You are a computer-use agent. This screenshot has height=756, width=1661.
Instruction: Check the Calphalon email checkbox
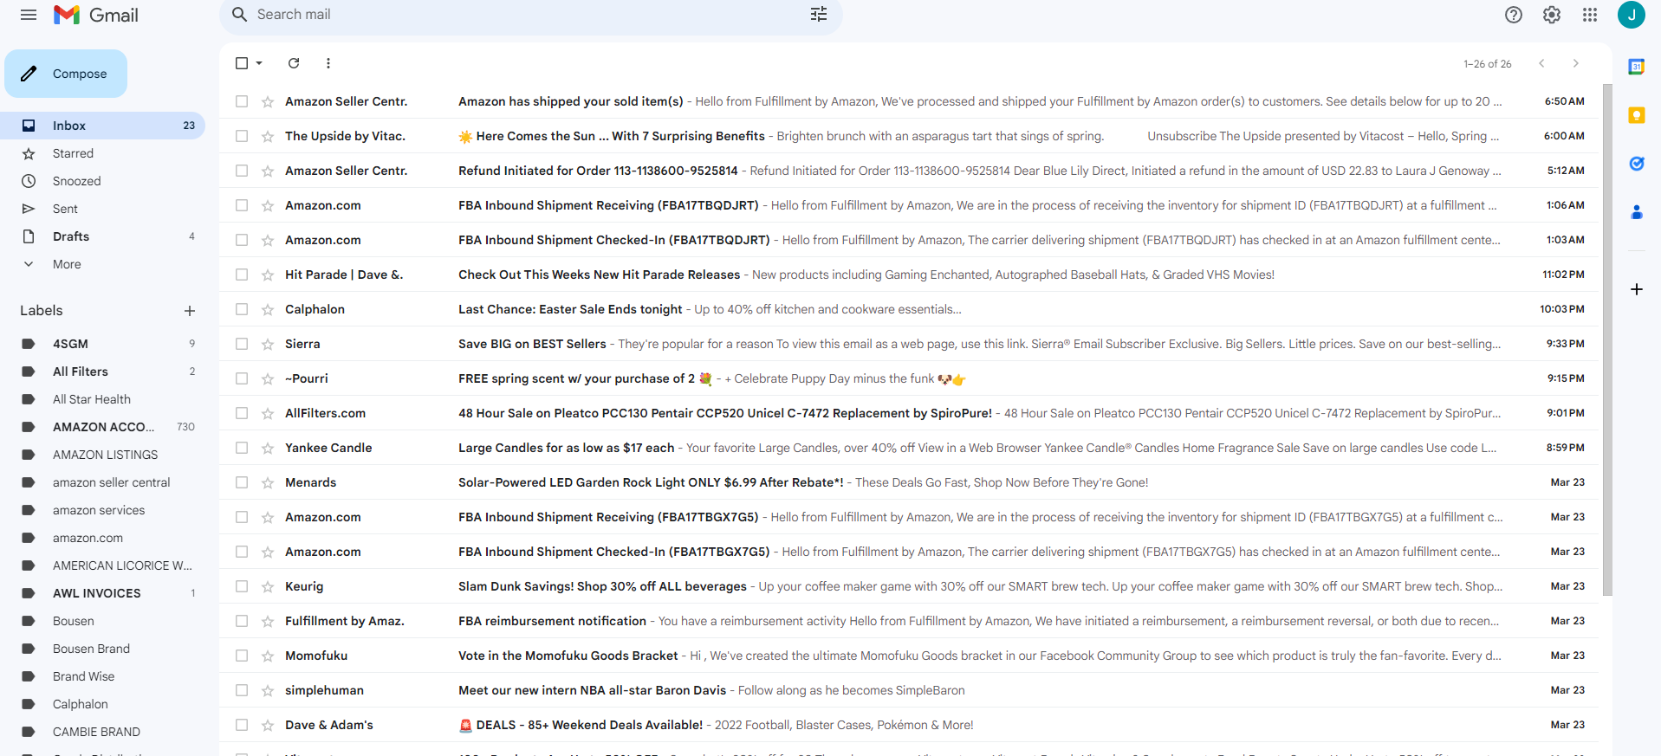tap(242, 309)
